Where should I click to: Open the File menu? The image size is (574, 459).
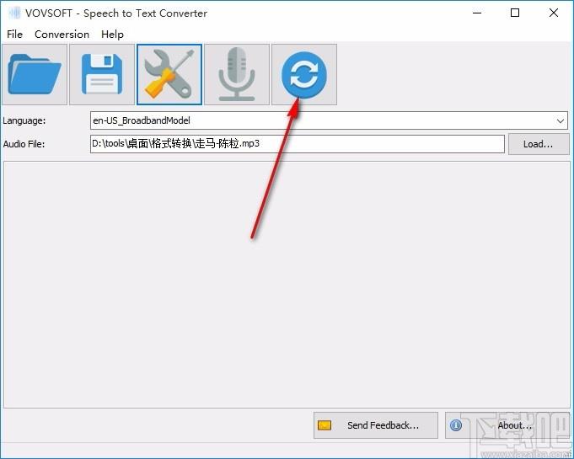click(x=14, y=35)
